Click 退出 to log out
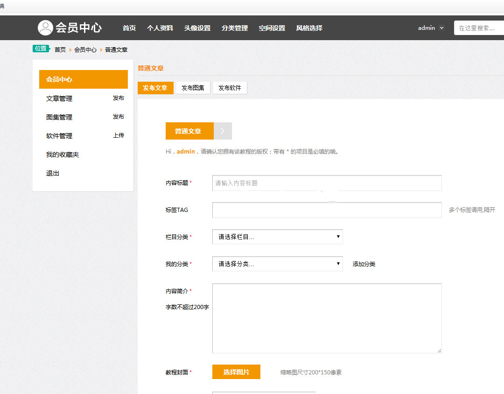The width and height of the screenshot is (504, 394). point(53,173)
